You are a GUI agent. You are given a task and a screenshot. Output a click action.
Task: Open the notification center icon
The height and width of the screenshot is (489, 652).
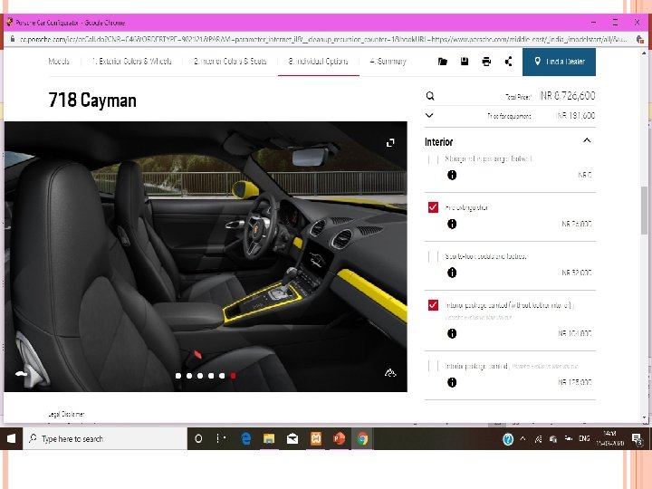(x=637, y=438)
